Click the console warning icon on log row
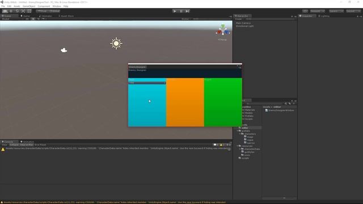Viewport: 363px width, 204px height. pyautogui.click(x=3, y=150)
